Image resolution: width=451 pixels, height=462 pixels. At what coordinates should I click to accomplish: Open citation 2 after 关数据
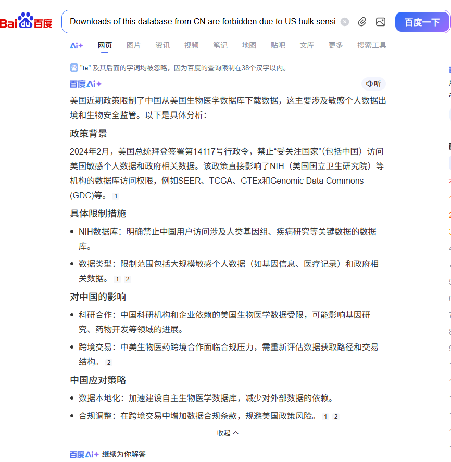tap(128, 279)
